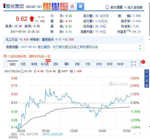Click the orange speaker announcement icon
Viewport: 150px width, 139px height.
[5, 56]
